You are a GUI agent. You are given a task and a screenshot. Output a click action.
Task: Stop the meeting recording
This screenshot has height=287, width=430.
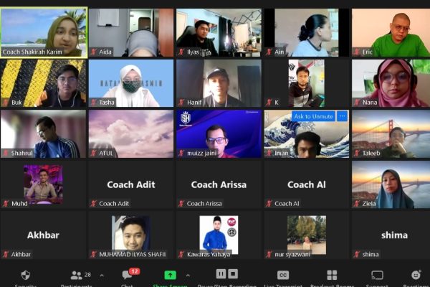click(233, 274)
